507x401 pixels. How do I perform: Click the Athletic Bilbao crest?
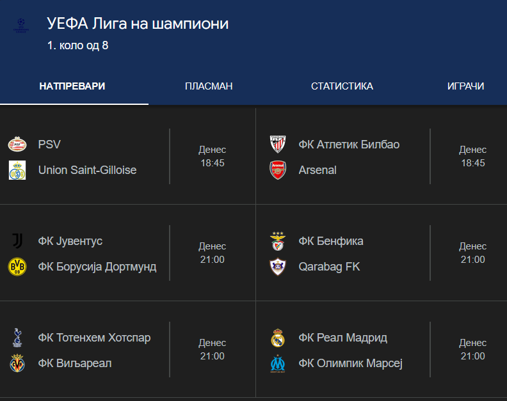[x=278, y=144]
